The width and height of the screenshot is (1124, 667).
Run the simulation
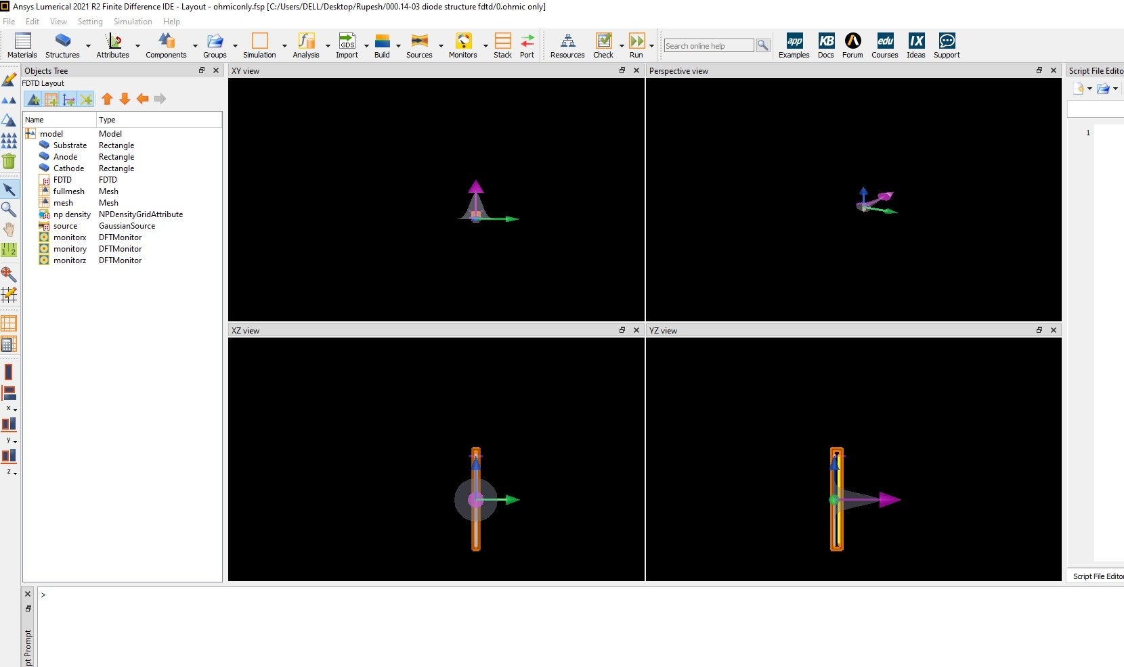point(636,45)
